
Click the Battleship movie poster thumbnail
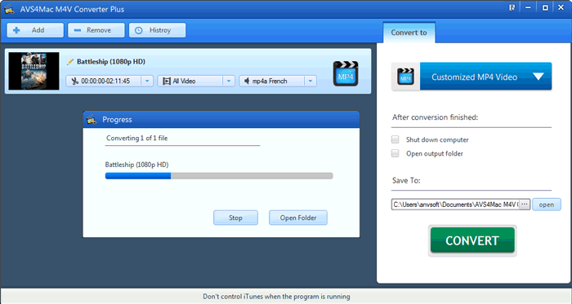[x=34, y=71]
